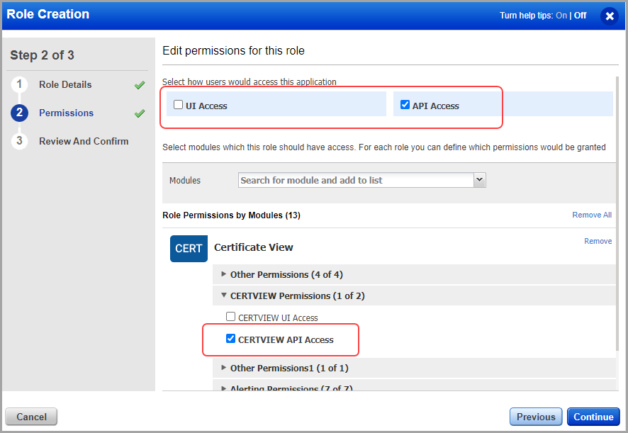Check CERTVIEW UI Access checkbox
Viewport: 628px width, 433px height.
click(230, 317)
